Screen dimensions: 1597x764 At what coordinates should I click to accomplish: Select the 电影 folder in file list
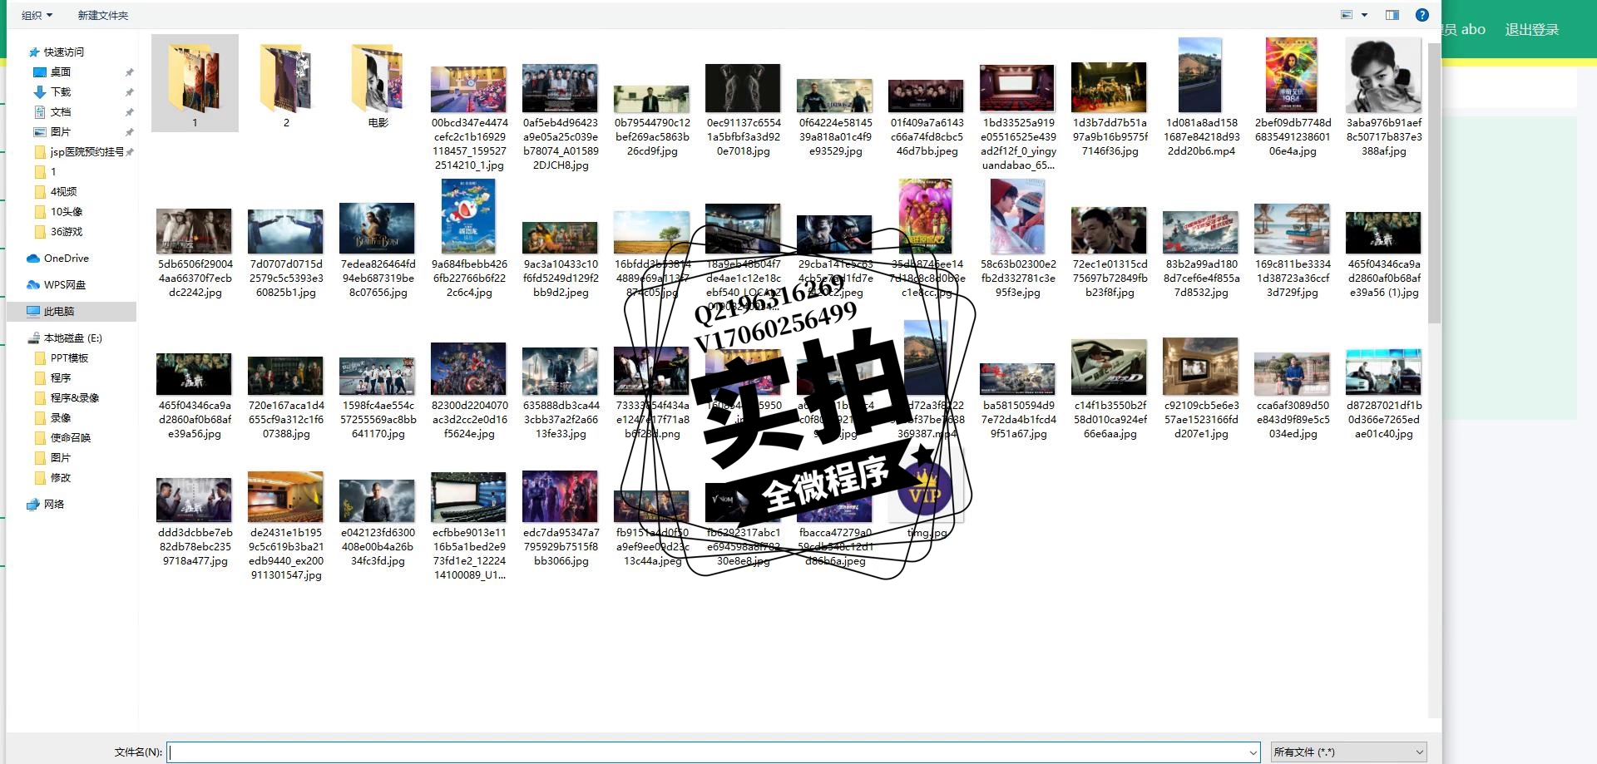(x=378, y=83)
